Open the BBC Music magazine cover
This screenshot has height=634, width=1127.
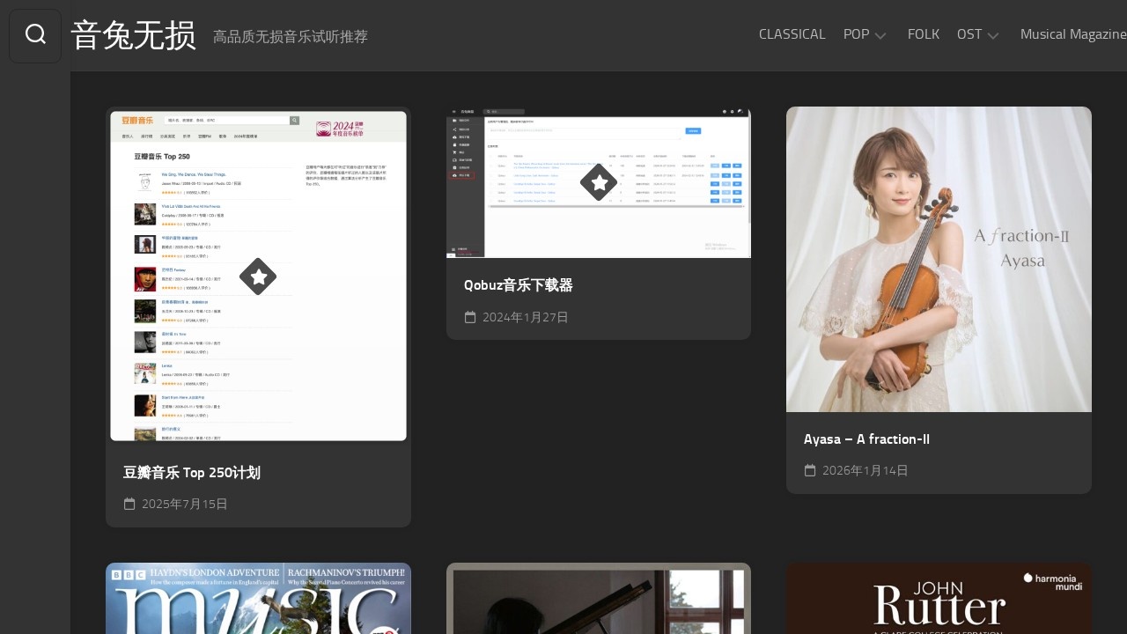258,599
